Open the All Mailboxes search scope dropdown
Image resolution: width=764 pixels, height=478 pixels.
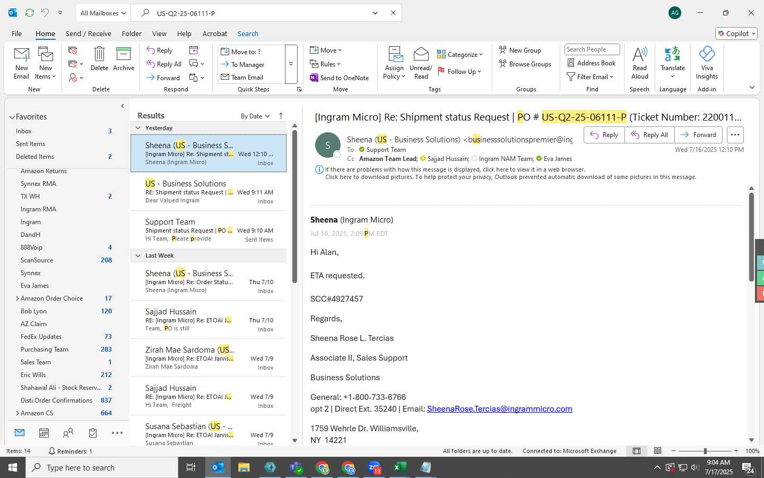click(103, 13)
